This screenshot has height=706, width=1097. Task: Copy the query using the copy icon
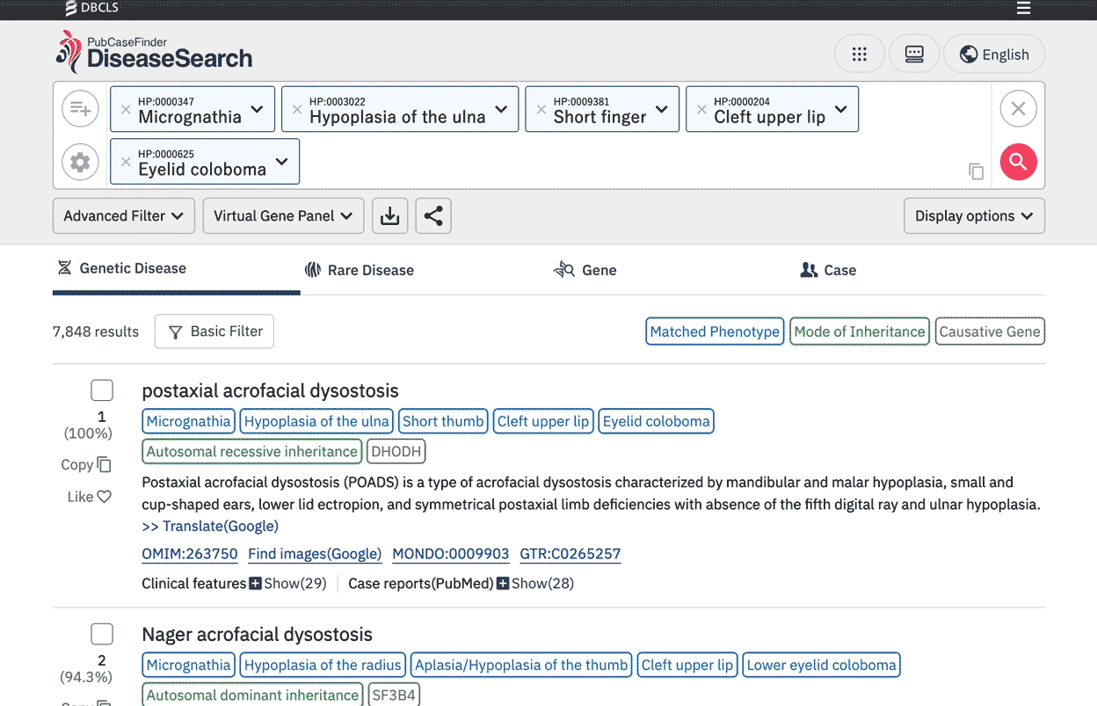coord(976,171)
